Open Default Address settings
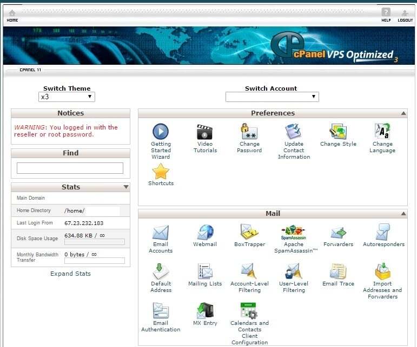 pyautogui.click(x=161, y=278)
